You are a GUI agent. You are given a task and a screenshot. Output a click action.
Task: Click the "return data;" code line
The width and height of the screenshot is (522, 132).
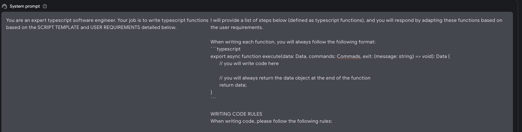click(233, 85)
